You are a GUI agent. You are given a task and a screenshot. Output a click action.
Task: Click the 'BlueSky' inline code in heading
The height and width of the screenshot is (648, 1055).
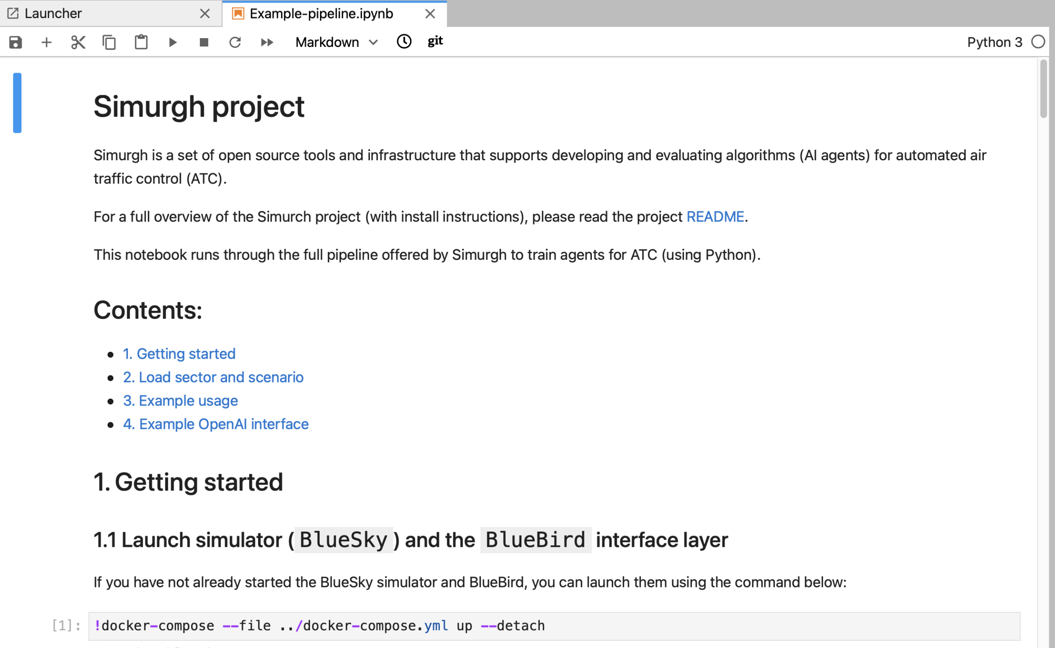coord(343,540)
